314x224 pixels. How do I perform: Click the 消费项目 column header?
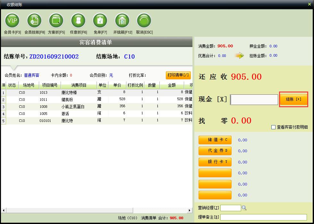coord(79,85)
